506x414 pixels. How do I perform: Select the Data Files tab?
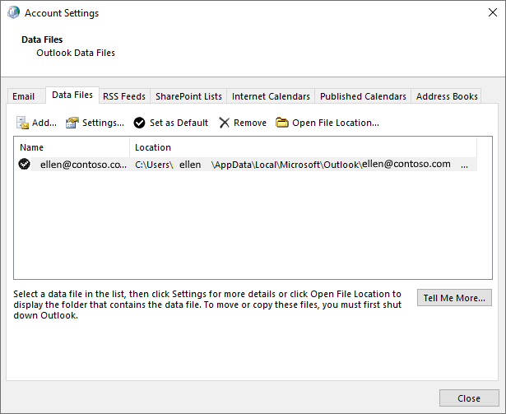click(72, 95)
